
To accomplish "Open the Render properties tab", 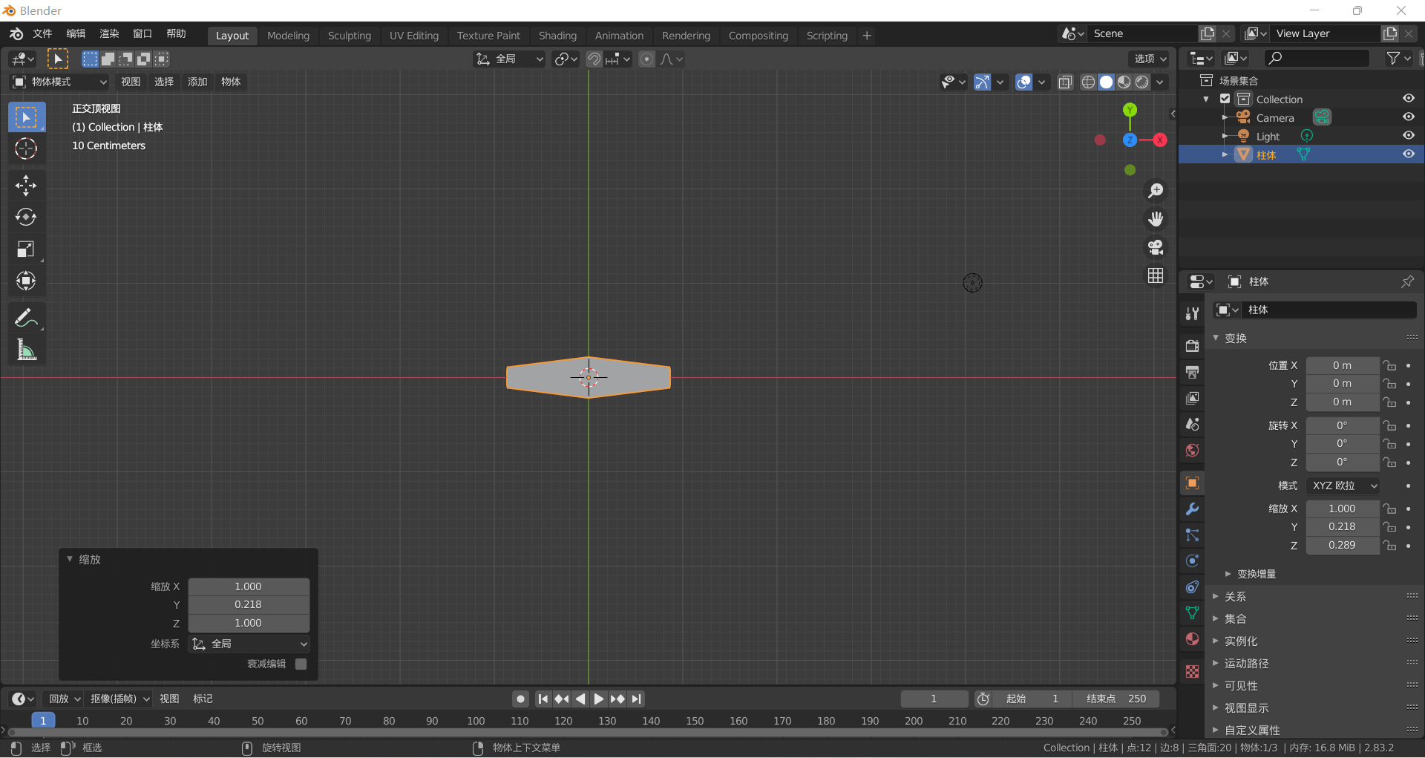I will pos(1192,346).
